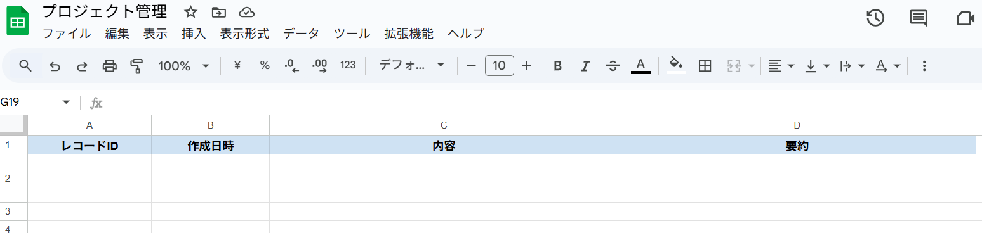Open the 100% zoom dropdown
Viewport: 982px width, 233px height.
[184, 66]
